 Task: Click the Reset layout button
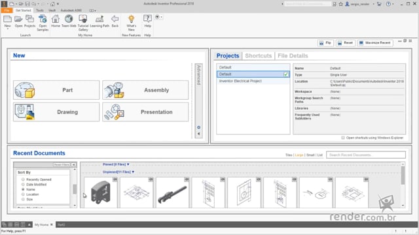pyautogui.click(x=345, y=43)
